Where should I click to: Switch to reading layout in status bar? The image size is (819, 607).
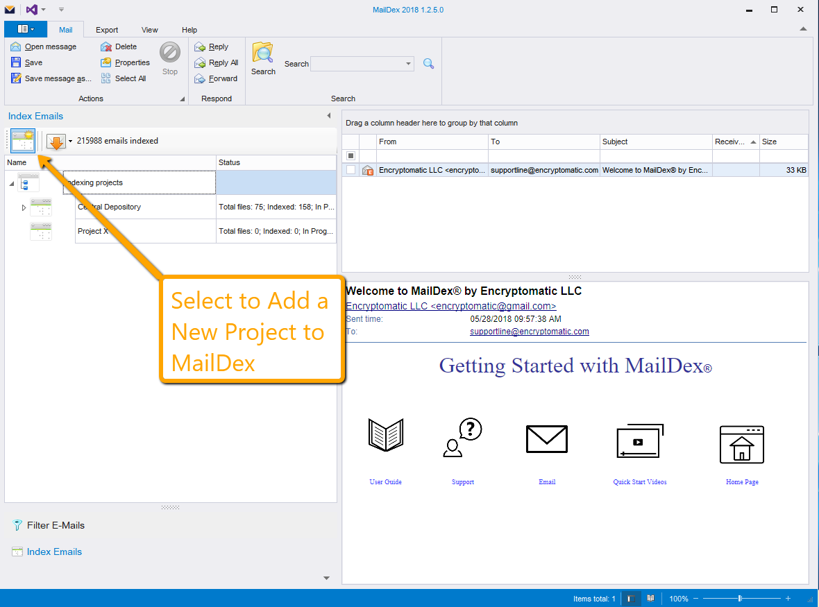650,599
